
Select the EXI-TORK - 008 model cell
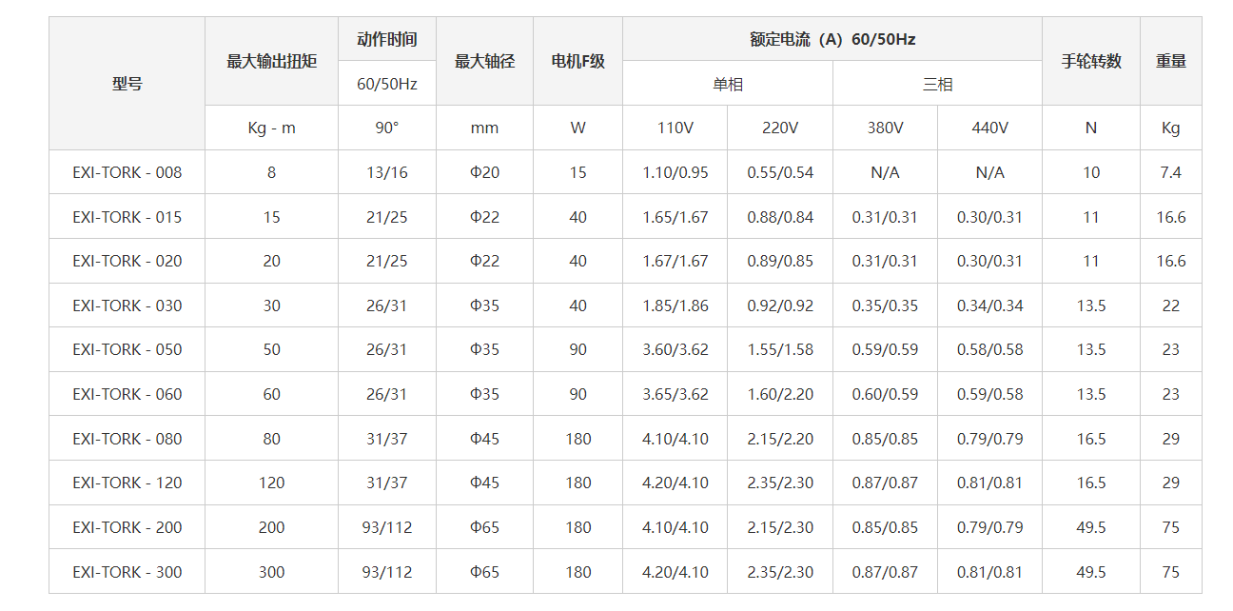pos(127,172)
